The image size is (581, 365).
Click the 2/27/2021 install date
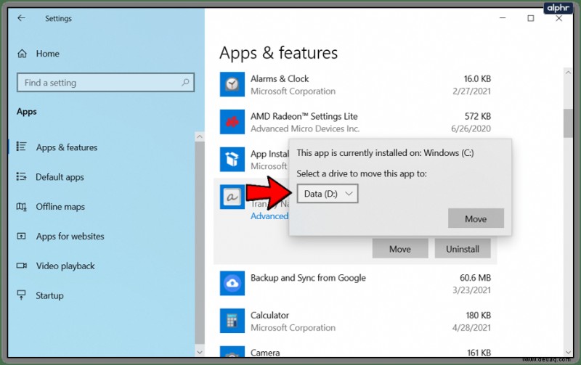coord(471,91)
